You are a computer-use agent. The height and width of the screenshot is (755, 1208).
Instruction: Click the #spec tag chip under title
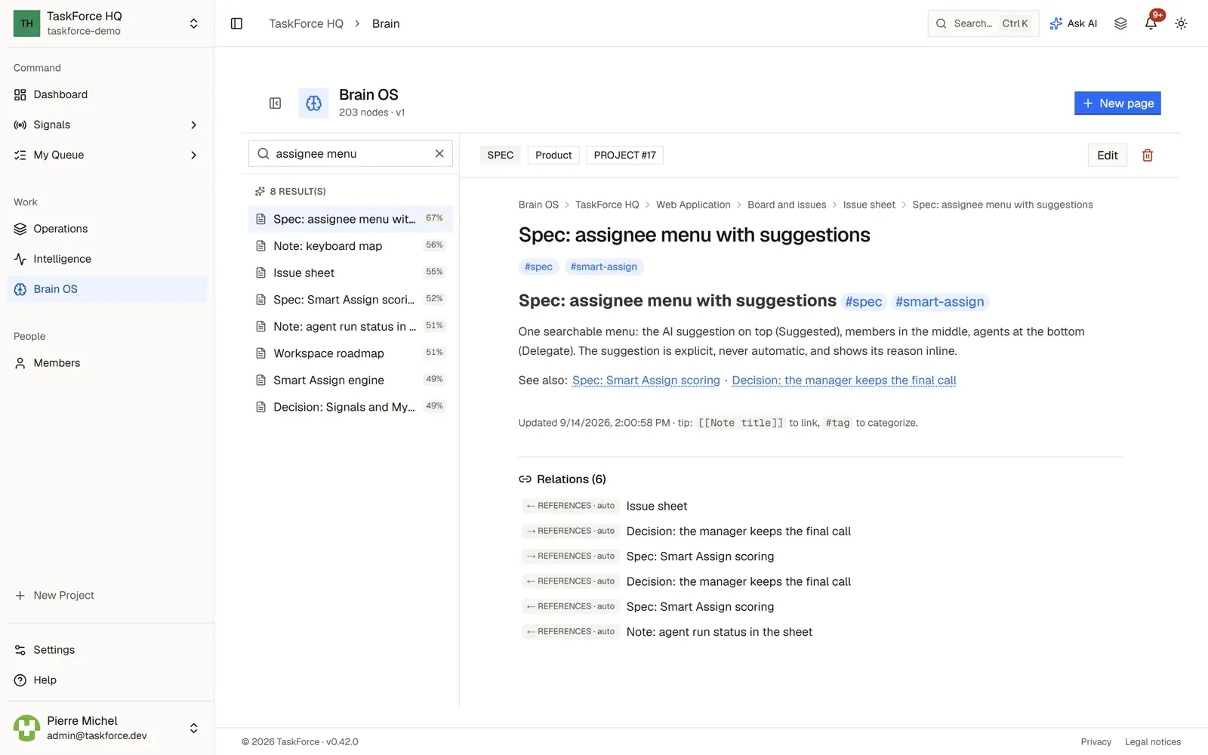tap(538, 267)
